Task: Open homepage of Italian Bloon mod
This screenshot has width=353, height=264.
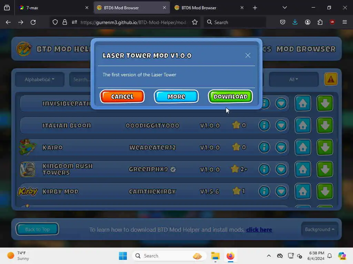Action: [x=303, y=125]
